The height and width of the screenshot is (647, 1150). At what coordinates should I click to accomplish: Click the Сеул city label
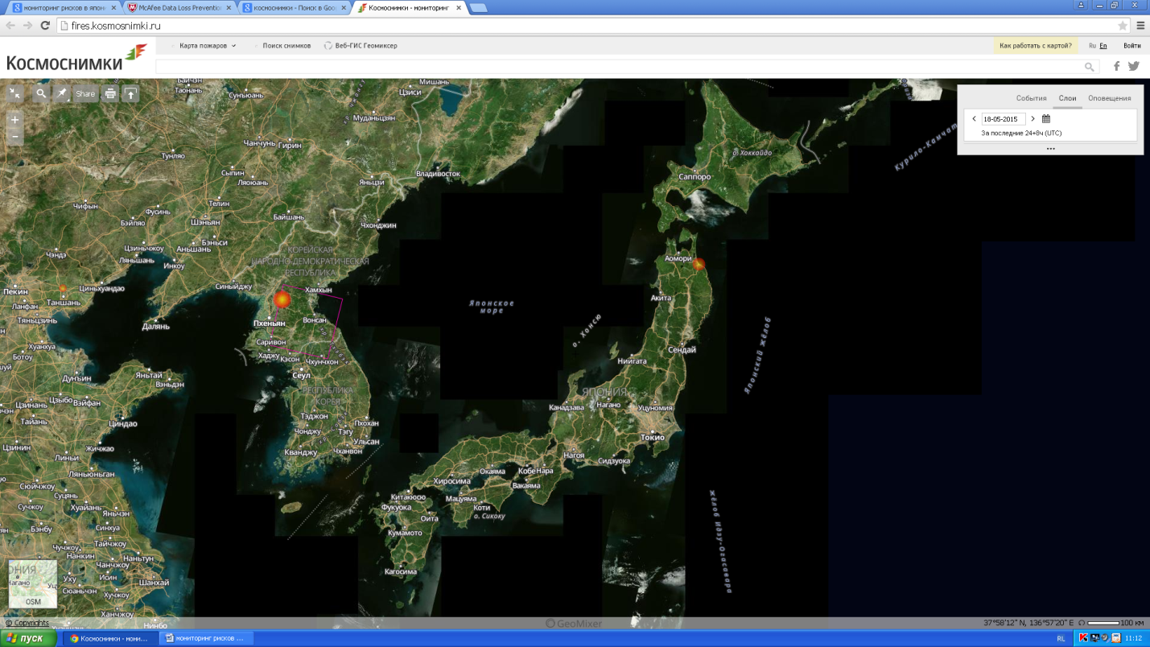(302, 376)
